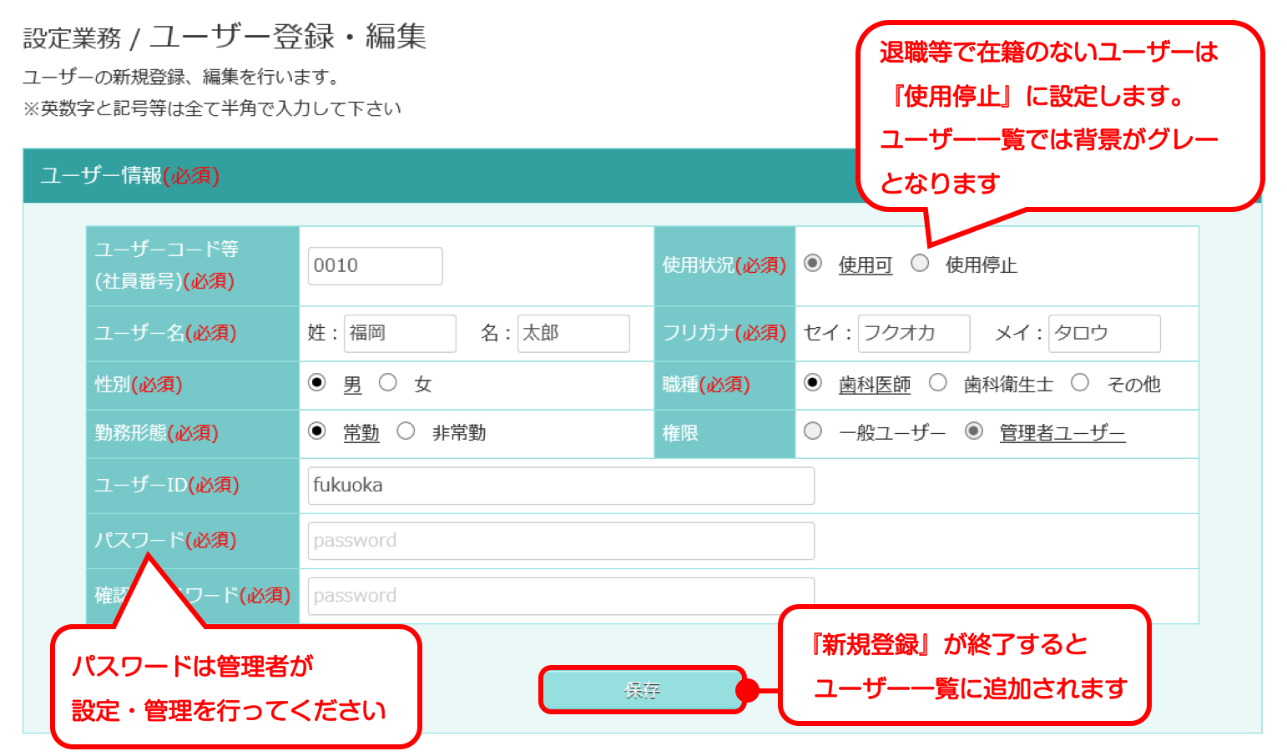Focus the ユーザーID field with fukuoka
Viewport: 1287px width, 756px height.
click(x=561, y=486)
